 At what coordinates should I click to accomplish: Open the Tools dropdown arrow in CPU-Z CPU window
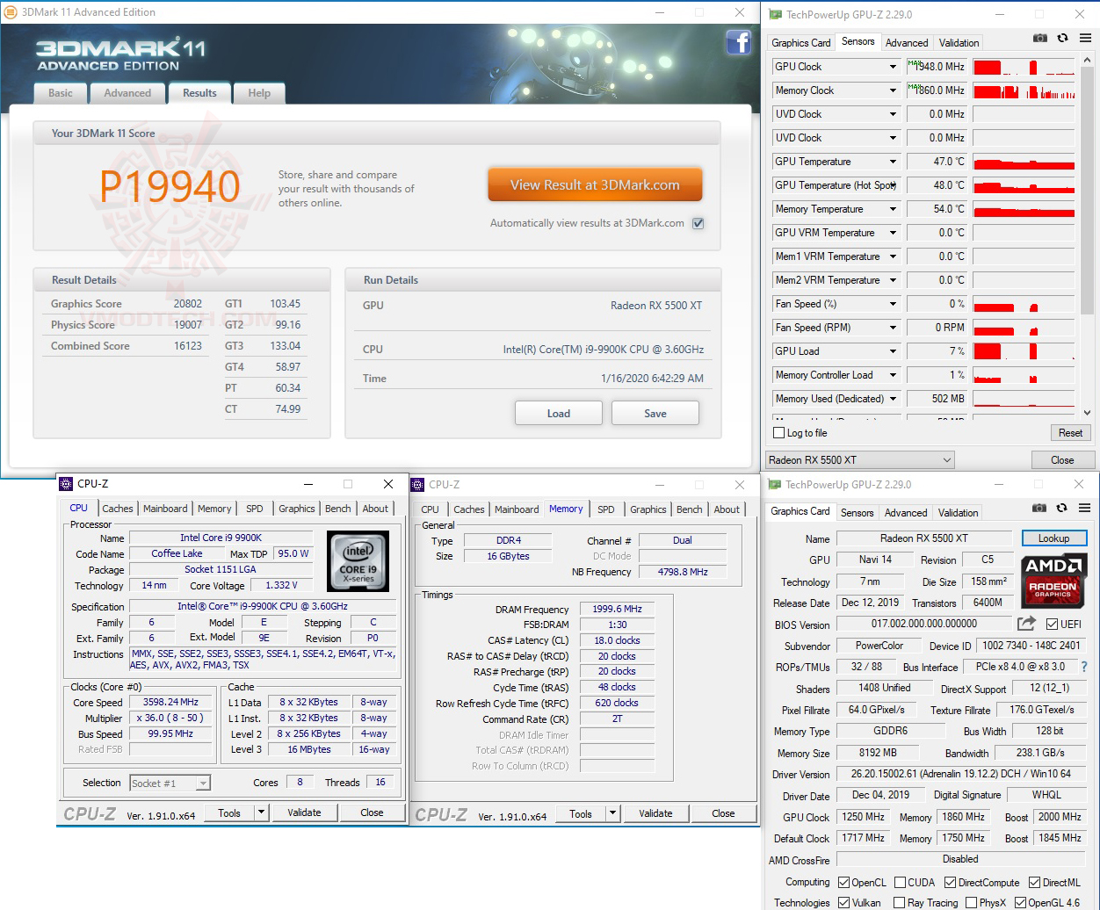click(x=261, y=813)
